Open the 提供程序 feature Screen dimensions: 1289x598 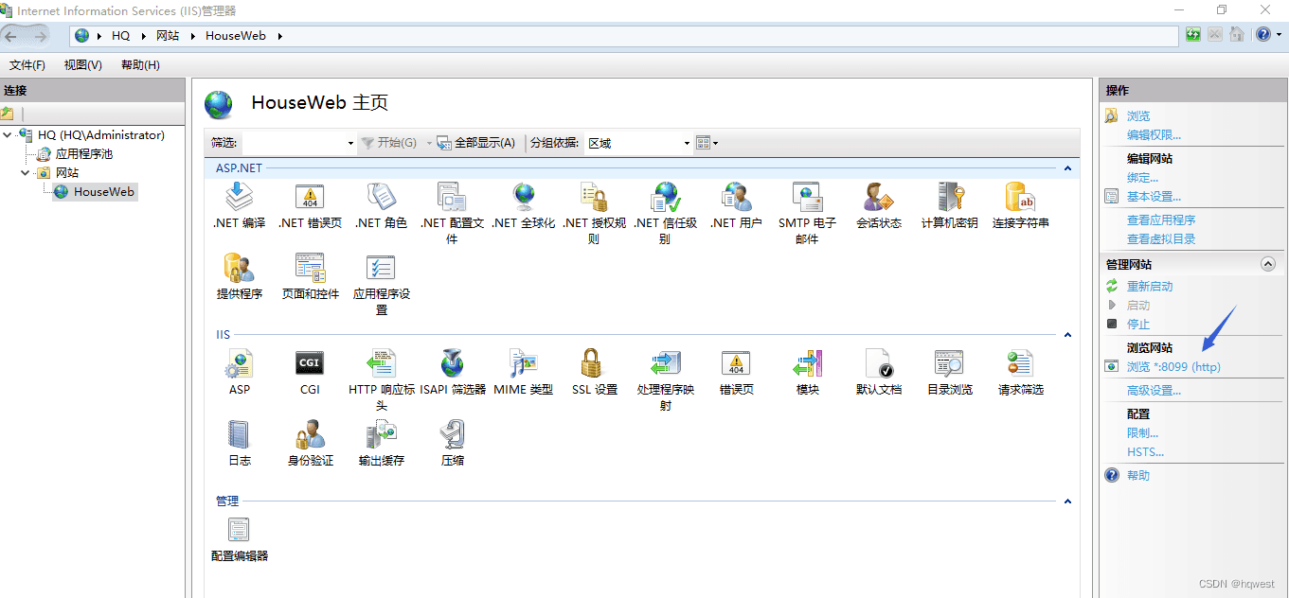(240, 277)
